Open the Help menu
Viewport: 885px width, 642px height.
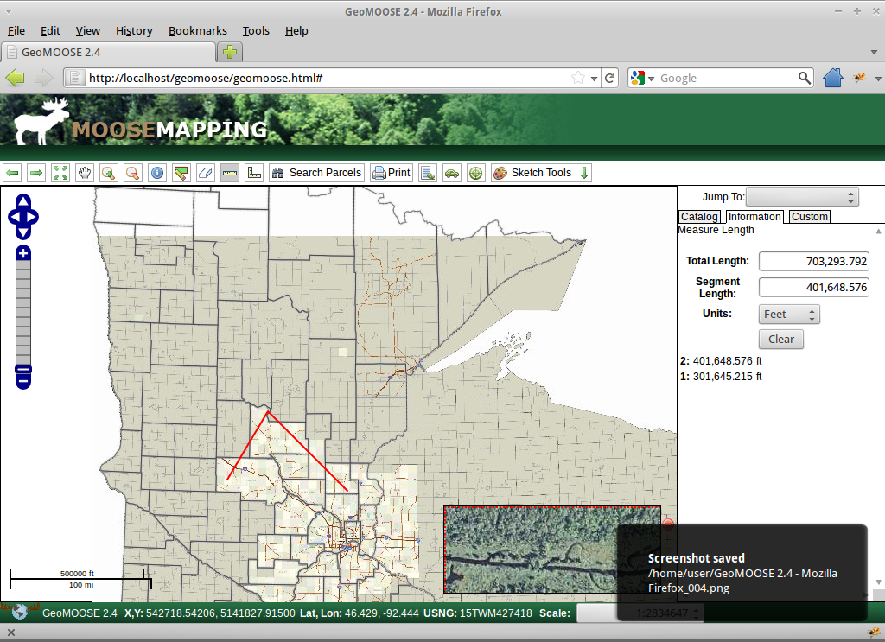(x=296, y=31)
